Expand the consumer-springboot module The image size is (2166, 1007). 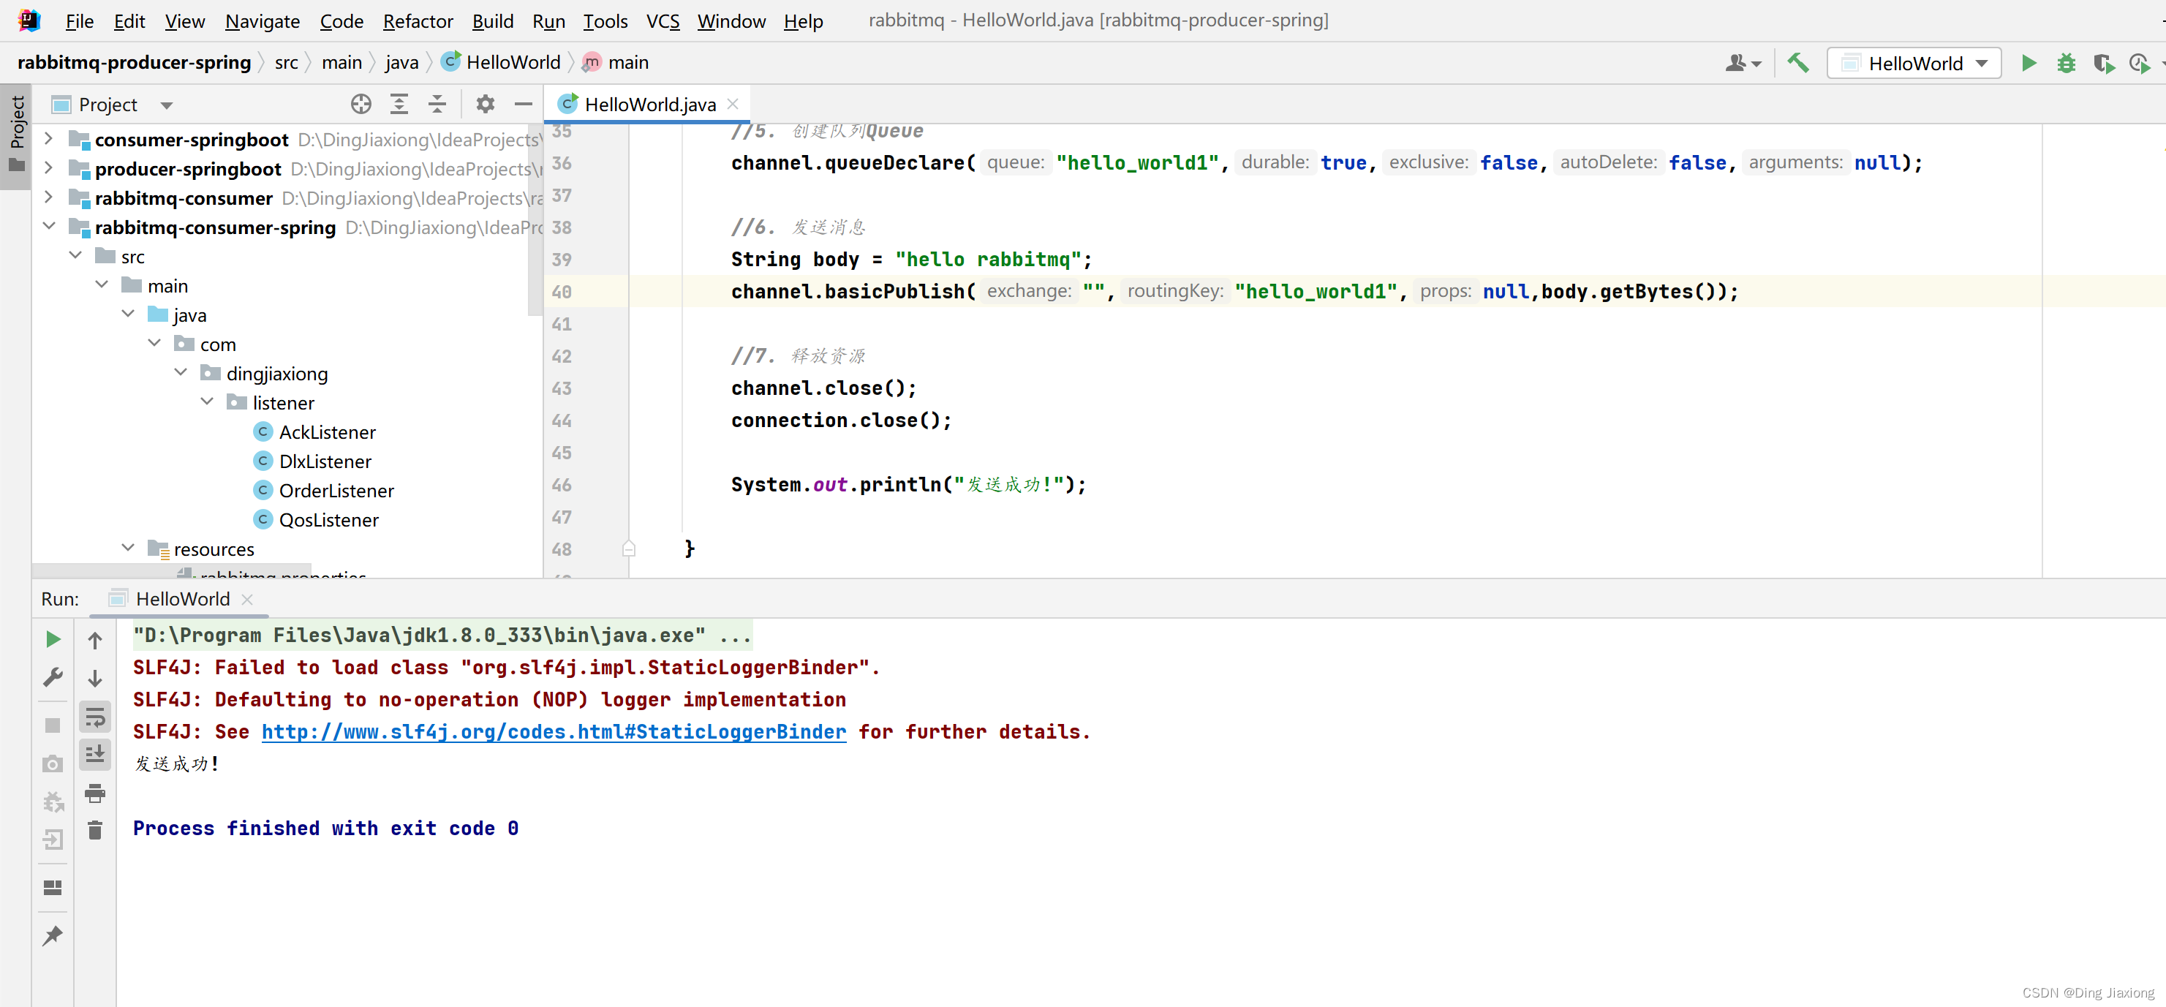pyautogui.click(x=49, y=139)
